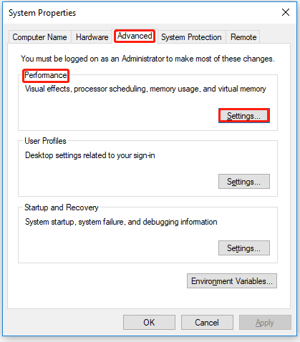Switch to the Remote tab
Viewport: 300px width, 342px height.
(243, 37)
